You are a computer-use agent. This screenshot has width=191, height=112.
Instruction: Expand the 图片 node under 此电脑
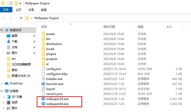coord(4,108)
